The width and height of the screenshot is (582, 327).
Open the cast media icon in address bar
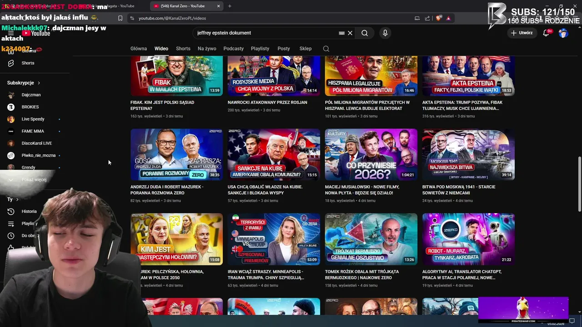tap(417, 18)
